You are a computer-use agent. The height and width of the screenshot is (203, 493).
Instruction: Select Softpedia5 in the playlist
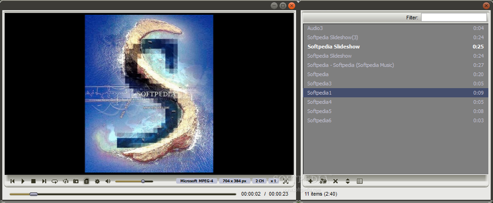[x=396, y=111]
